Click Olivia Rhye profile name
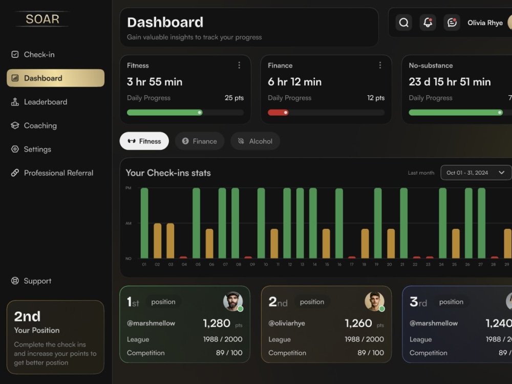This screenshot has height=384, width=512. [x=485, y=23]
